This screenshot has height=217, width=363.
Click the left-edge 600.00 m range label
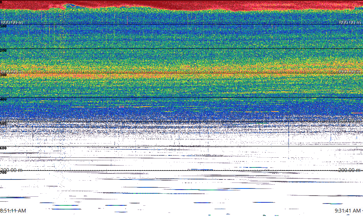click(12, 72)
